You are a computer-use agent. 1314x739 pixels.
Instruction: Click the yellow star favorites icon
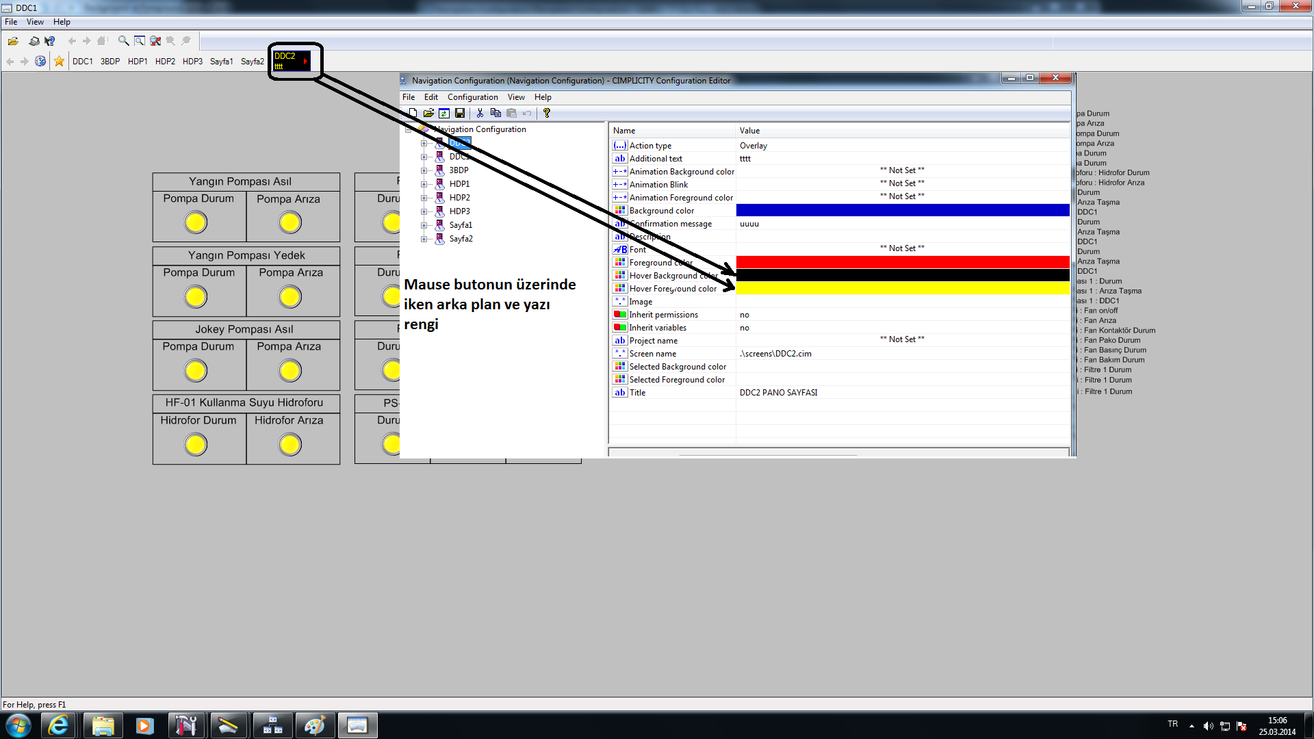pyautogui.click(x=60, y=62)
